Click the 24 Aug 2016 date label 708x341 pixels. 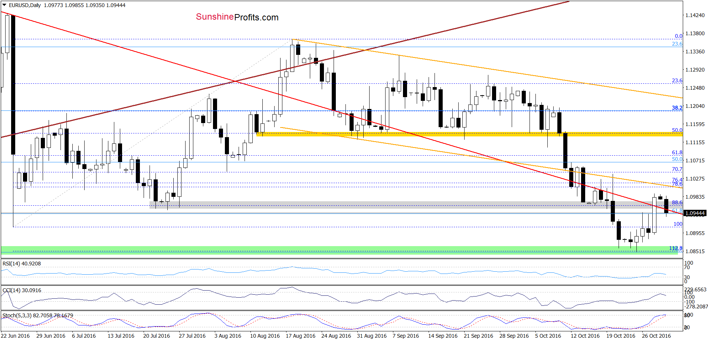336,336
